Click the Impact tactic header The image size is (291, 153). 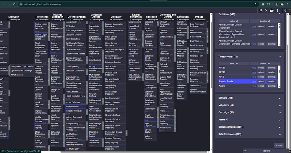tap(199, 17)
